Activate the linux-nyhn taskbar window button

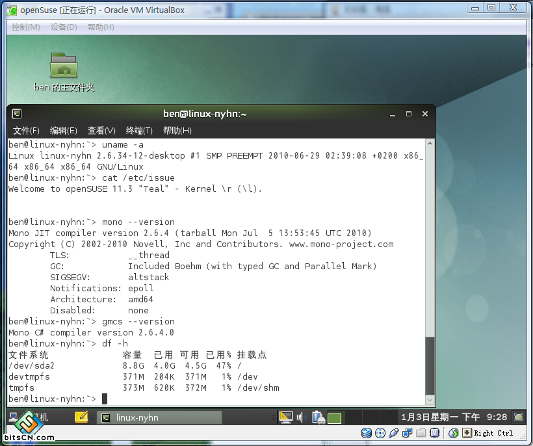coord(159,417)
